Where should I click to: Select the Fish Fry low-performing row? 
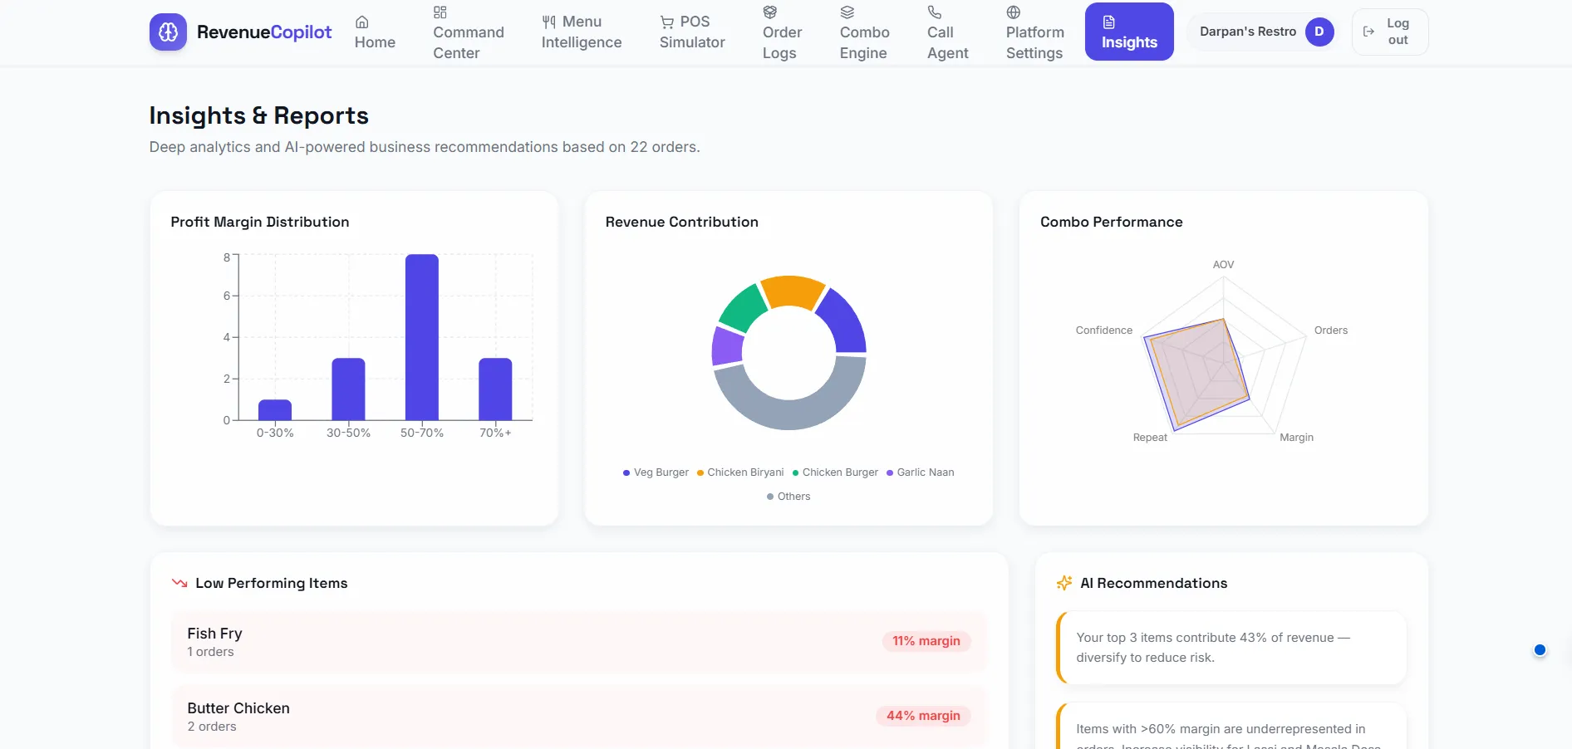coord(578,642)
